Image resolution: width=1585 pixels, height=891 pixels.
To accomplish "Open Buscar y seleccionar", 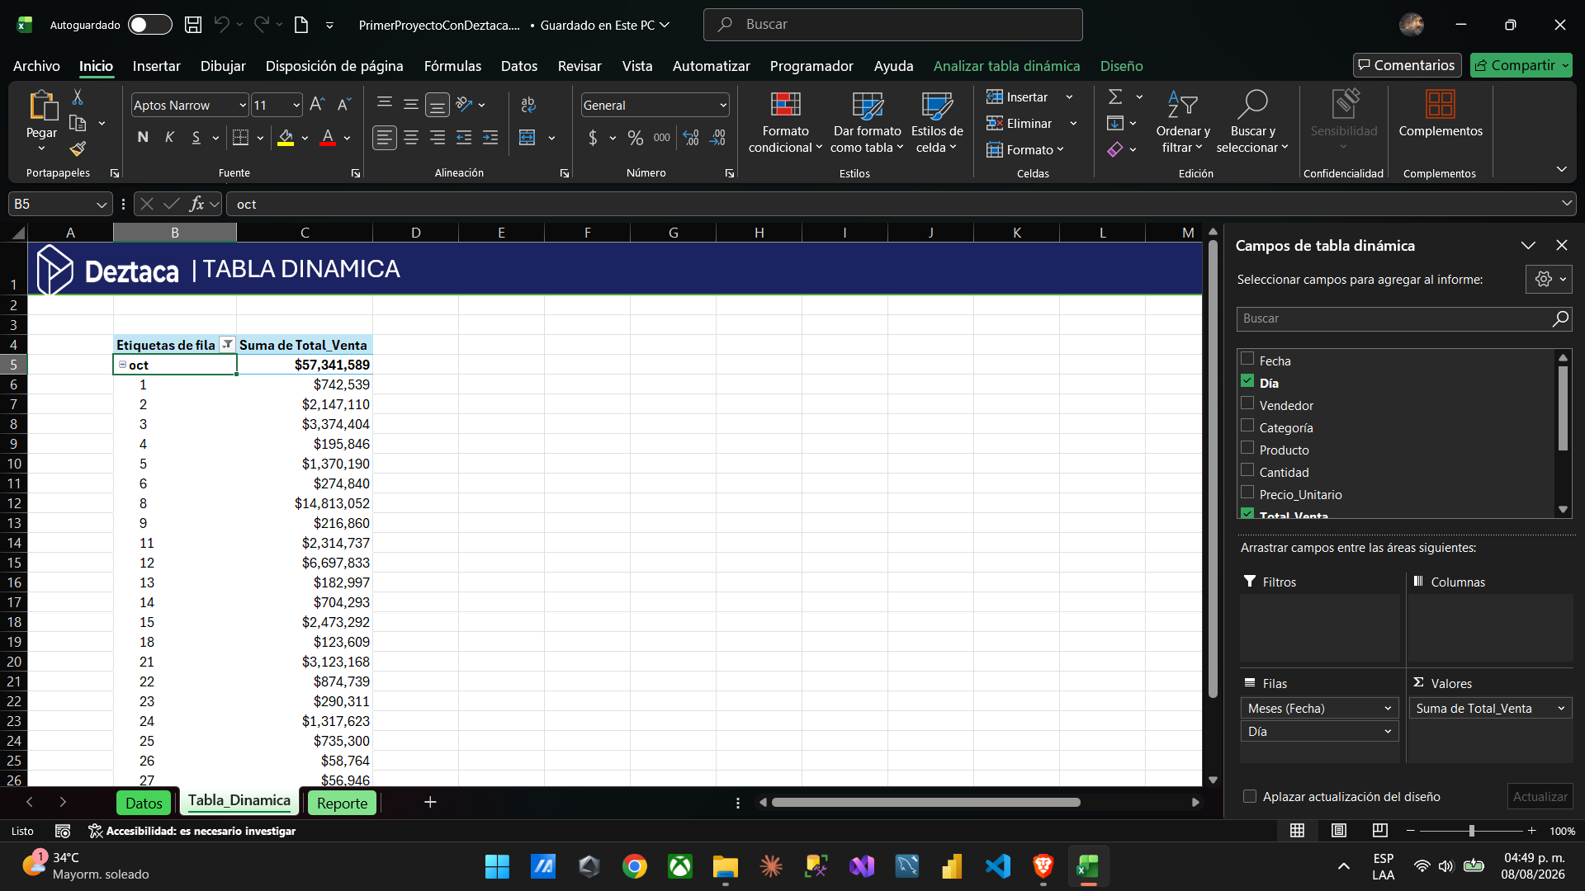I will click(x=1252, y=123).
